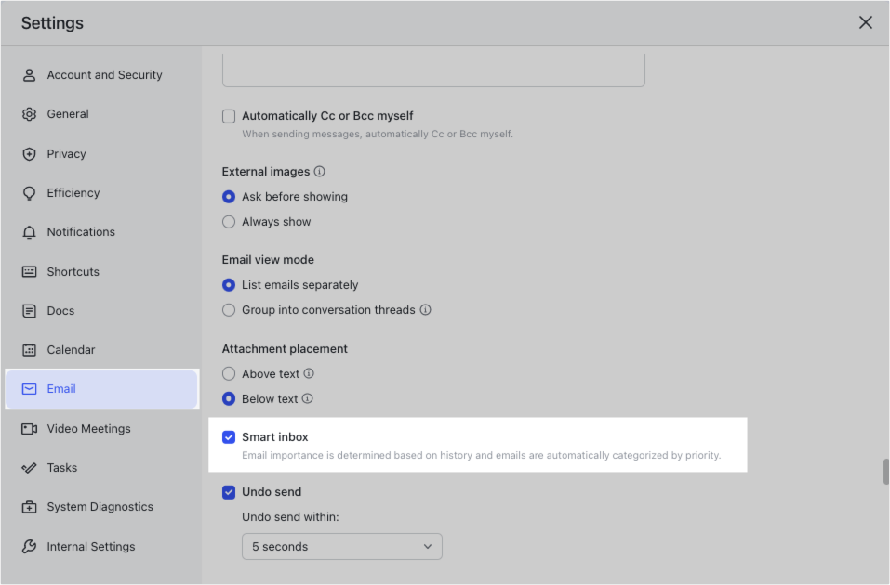Select the General settings gear icon
Screen dimensions: 890x585
31,113
